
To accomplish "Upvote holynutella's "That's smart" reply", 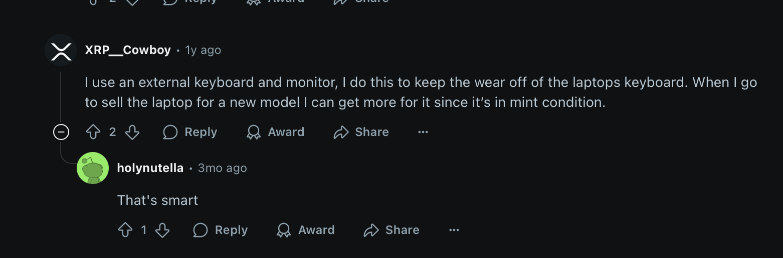I will 125,230.
